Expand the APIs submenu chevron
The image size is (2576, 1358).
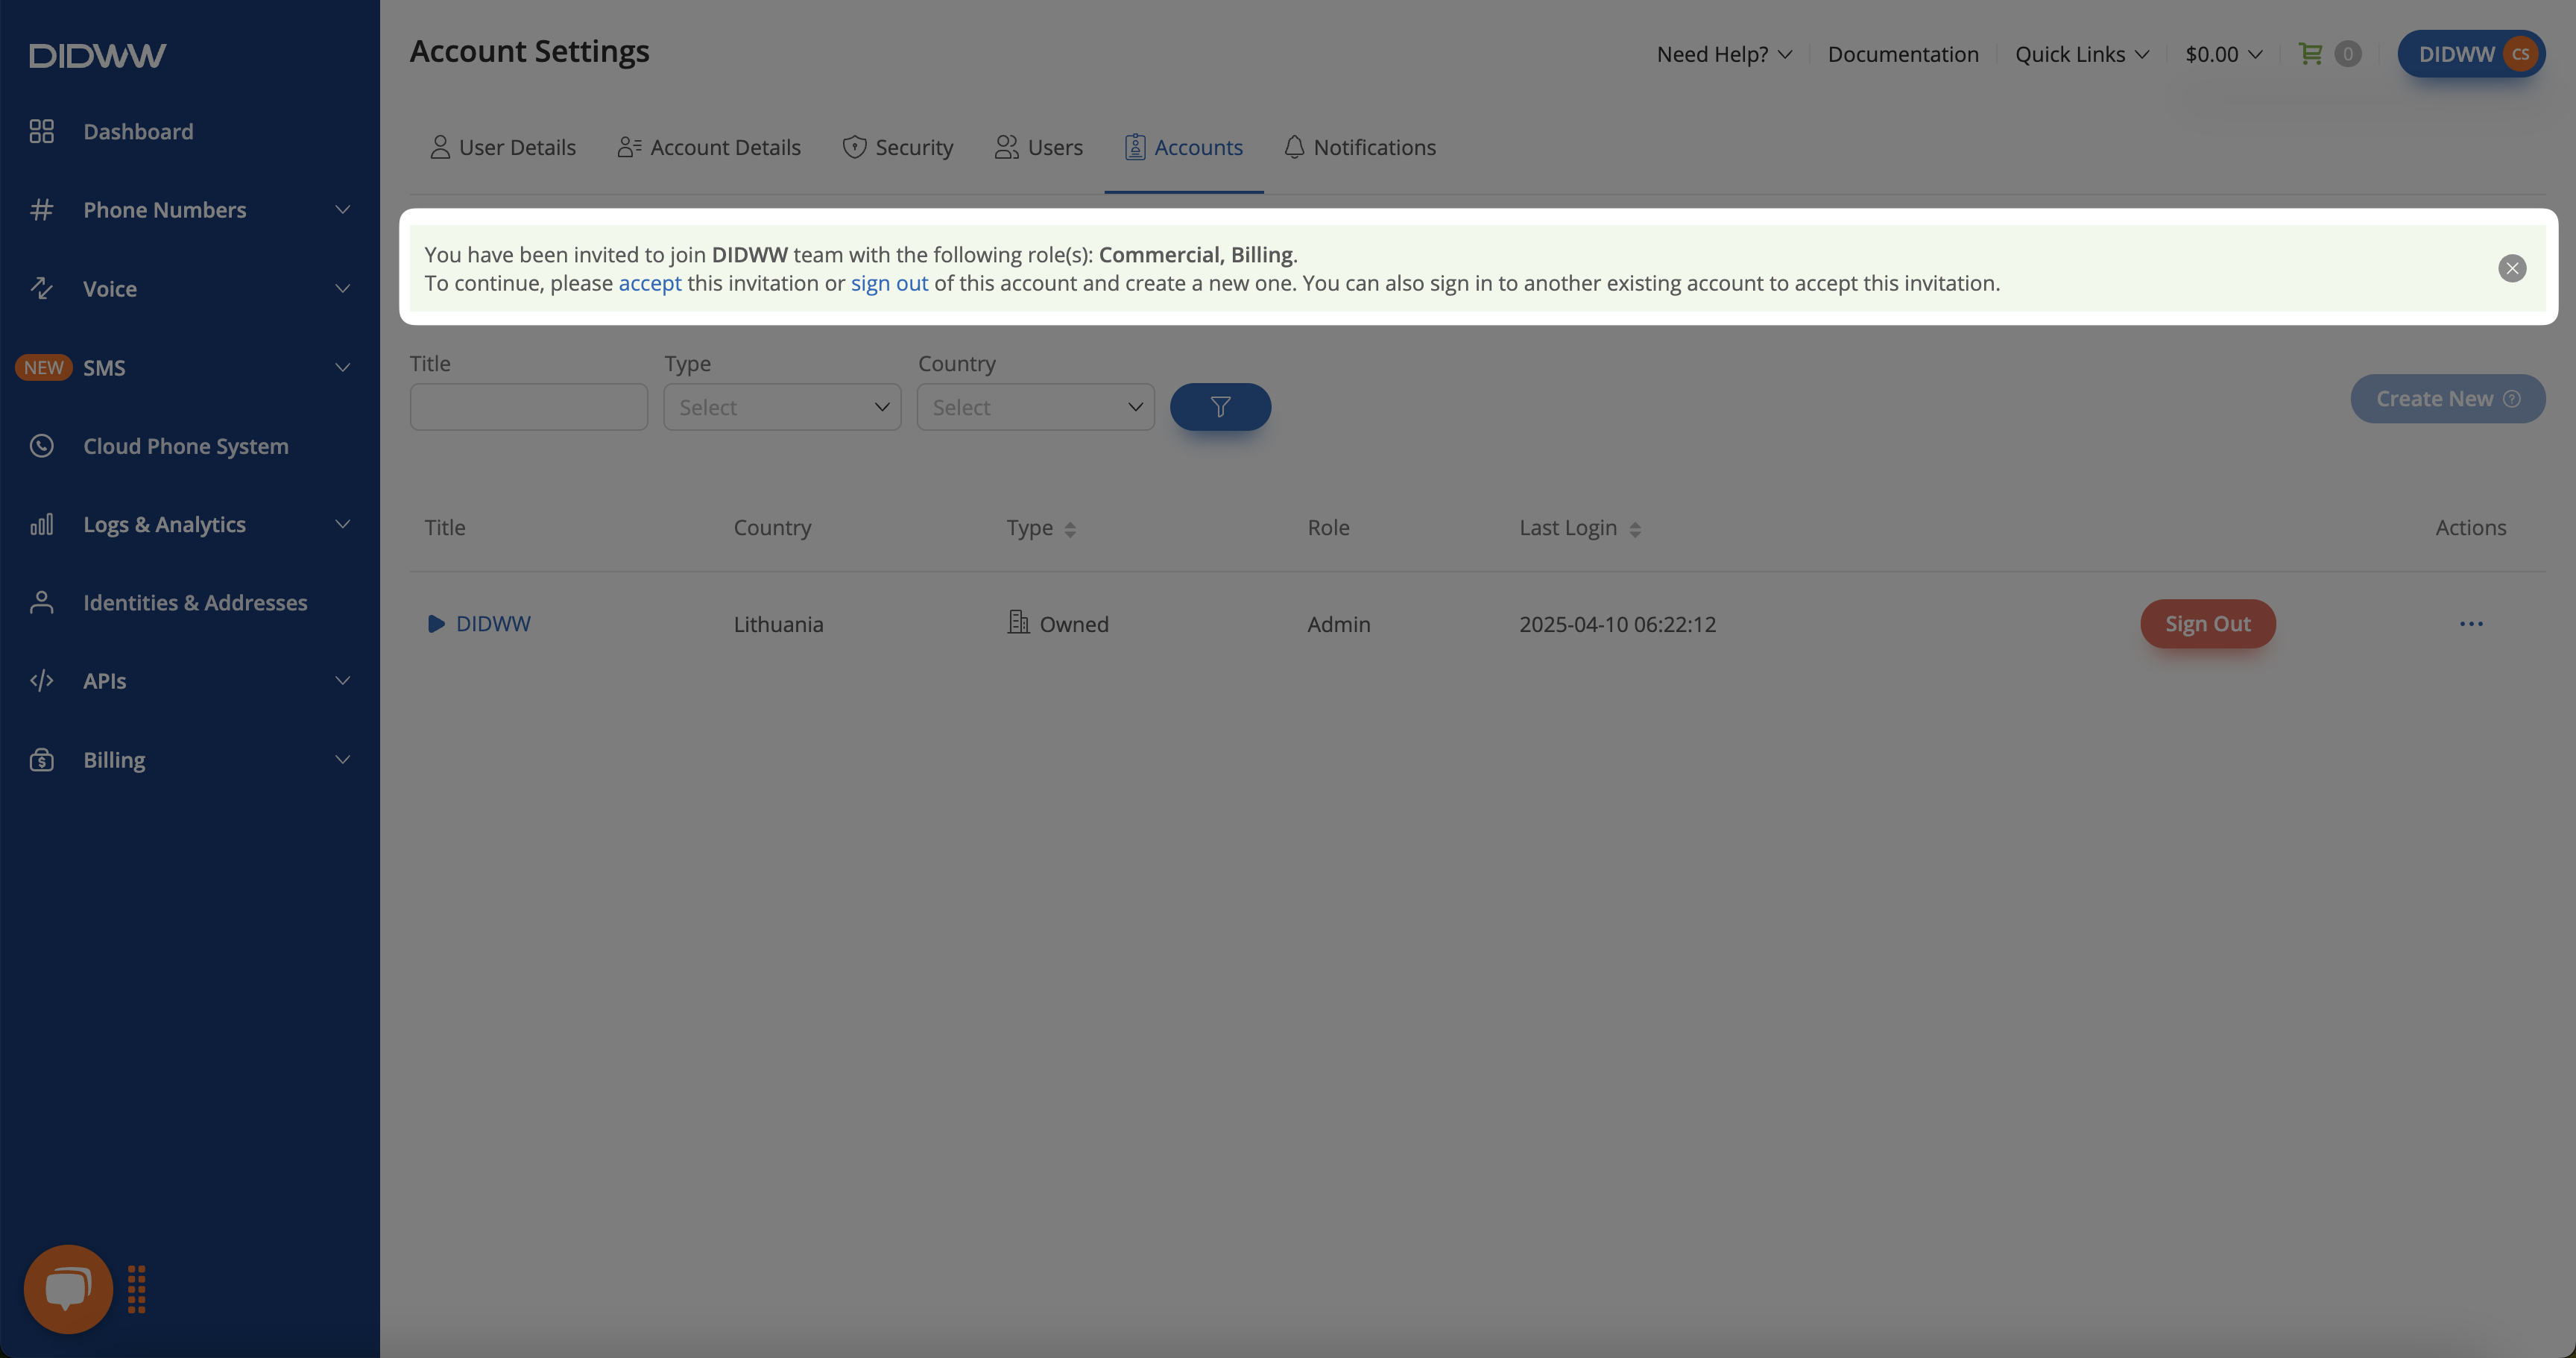pos(342,681)
